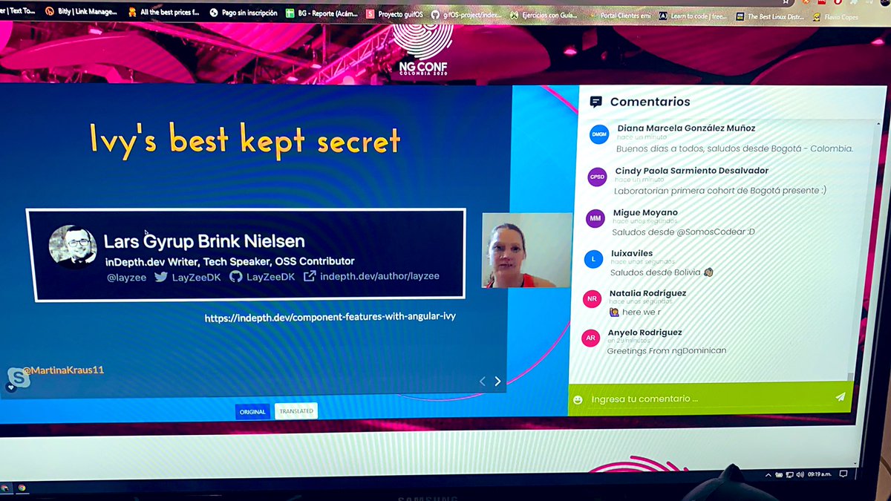This screenshot has width=891, height=501.
Task: Click the battery icon in system tray
Action: [778, 474]
